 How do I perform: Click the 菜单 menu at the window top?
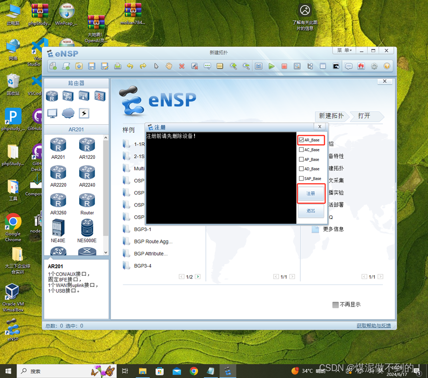pos(343,50)
